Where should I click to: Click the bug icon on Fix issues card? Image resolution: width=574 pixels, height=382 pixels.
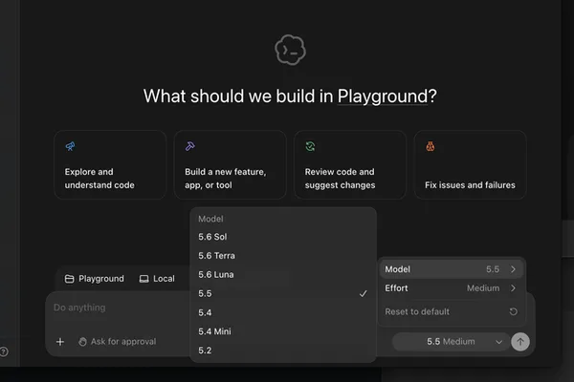tap(430, 146)
